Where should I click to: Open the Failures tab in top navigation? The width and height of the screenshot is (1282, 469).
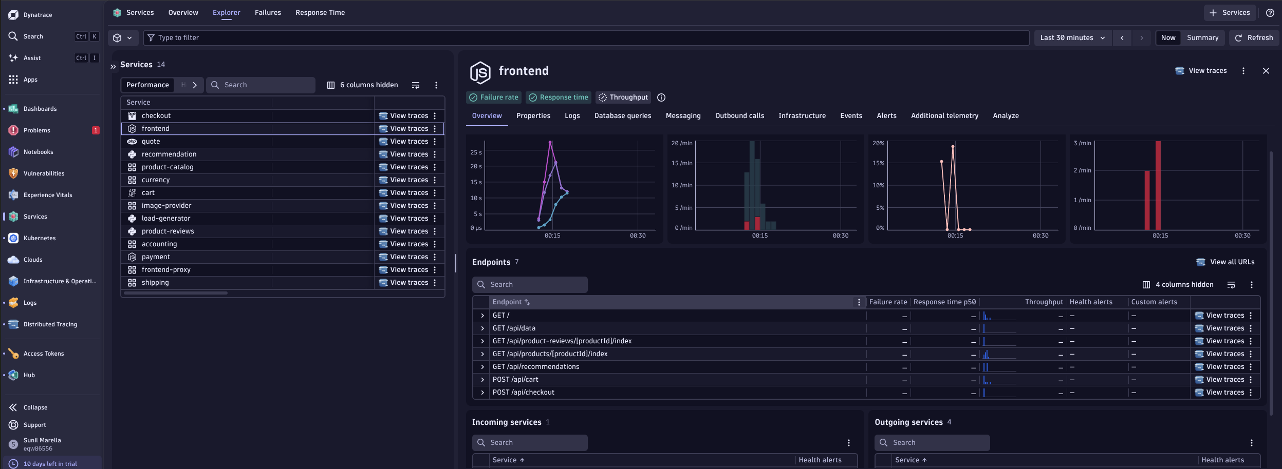coord(268,13)
